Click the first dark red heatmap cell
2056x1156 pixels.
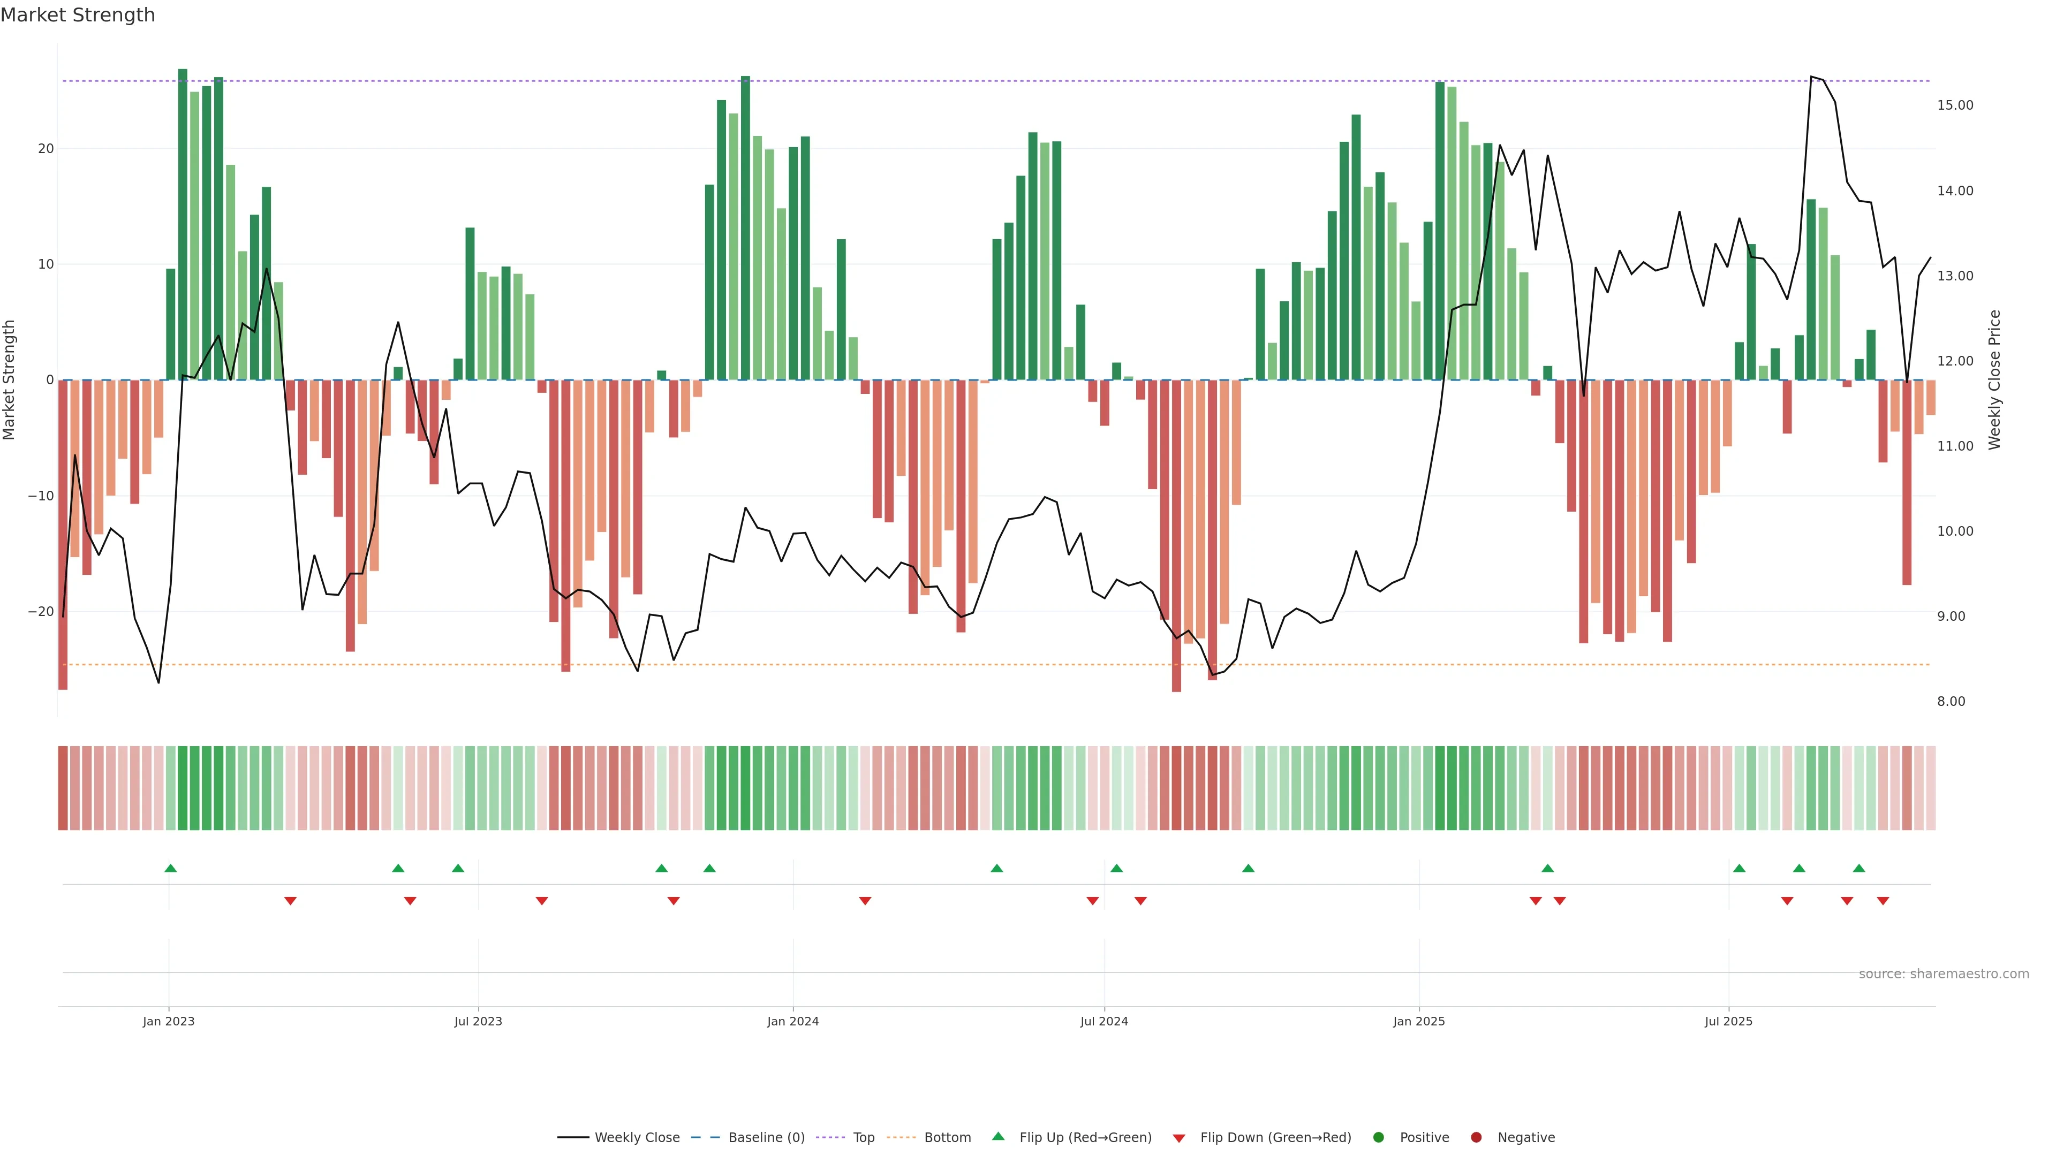(63, 788)
